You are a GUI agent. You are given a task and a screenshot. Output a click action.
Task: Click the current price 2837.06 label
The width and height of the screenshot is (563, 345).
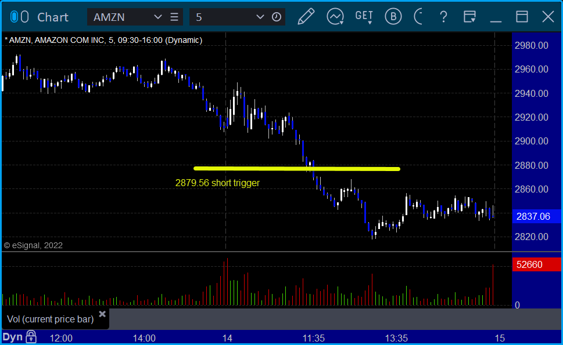tap(536, 216)
